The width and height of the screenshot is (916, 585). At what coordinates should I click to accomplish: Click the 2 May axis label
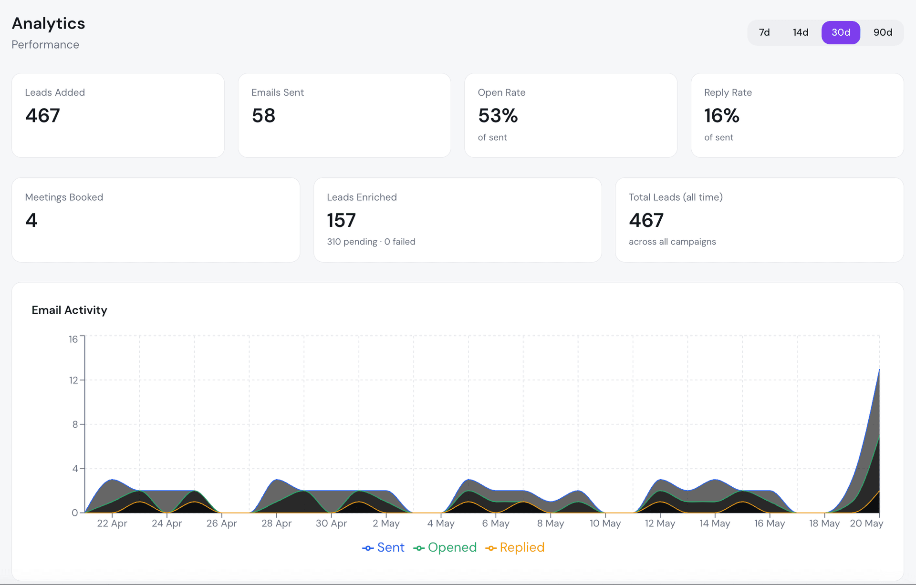(x=386, y=523)
